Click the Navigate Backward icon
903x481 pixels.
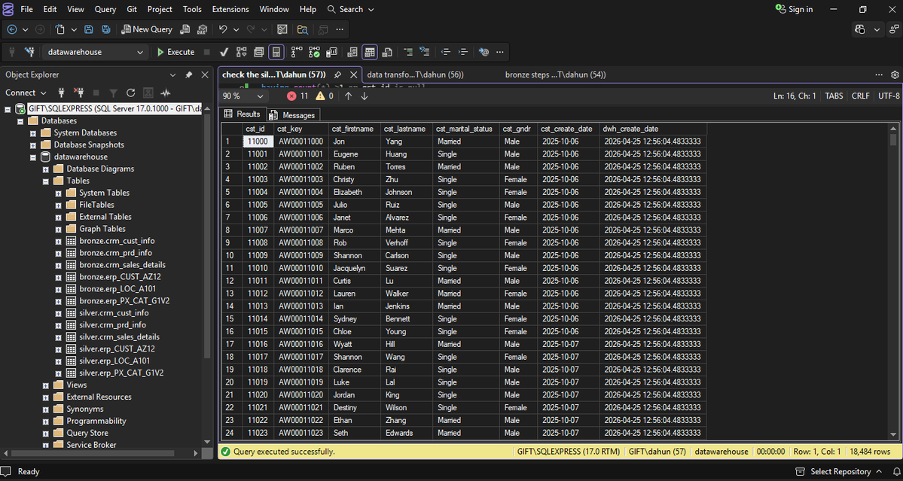coord(12,29)
